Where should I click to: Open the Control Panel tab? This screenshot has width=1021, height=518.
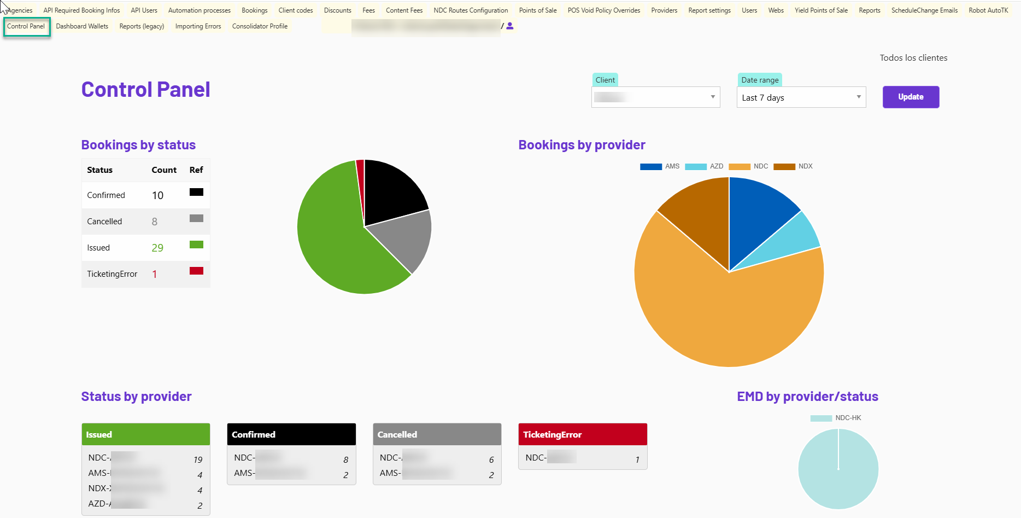point(26,26)
